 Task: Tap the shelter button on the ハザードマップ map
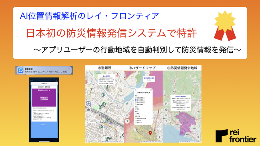pos(127,104)
